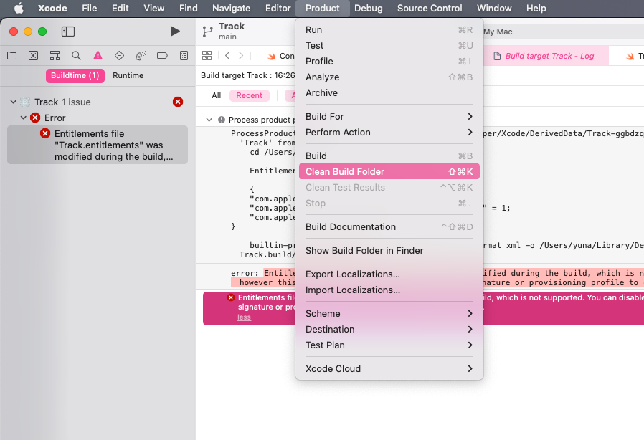The image size is (644, 440).
Task: Toggle the navigator sidebar visibility button
Action: click(x=68, y=32)
